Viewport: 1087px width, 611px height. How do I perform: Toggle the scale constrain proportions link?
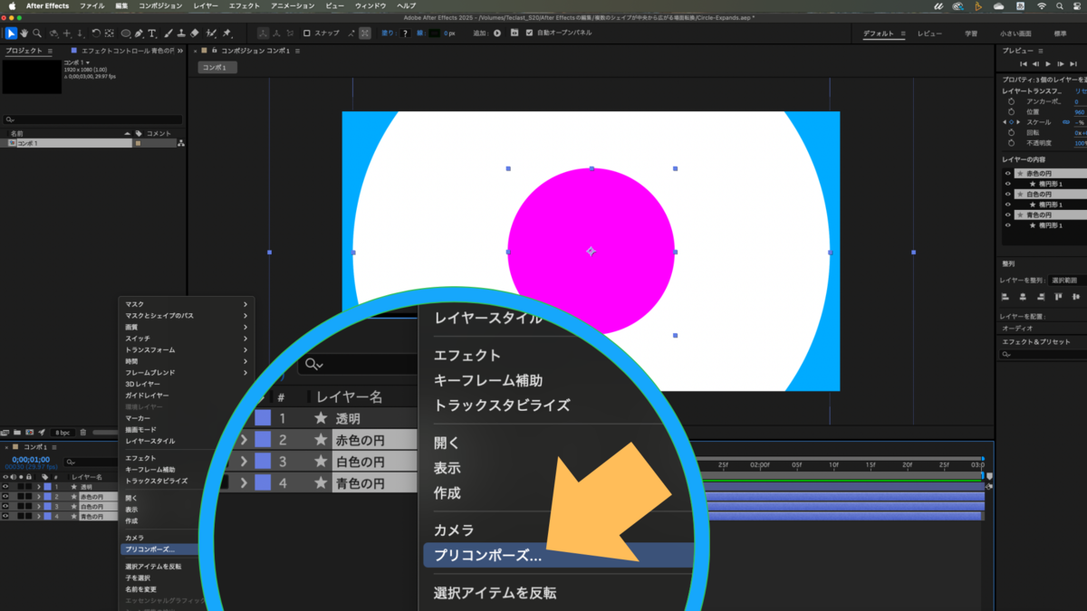point(1066,122)
